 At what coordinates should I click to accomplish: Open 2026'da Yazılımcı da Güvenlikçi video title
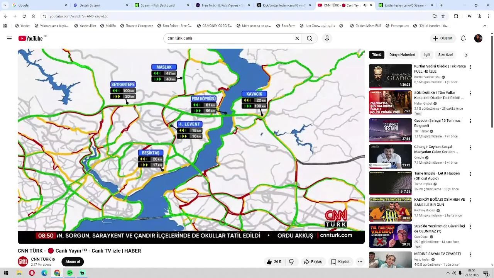pos(440,229)
